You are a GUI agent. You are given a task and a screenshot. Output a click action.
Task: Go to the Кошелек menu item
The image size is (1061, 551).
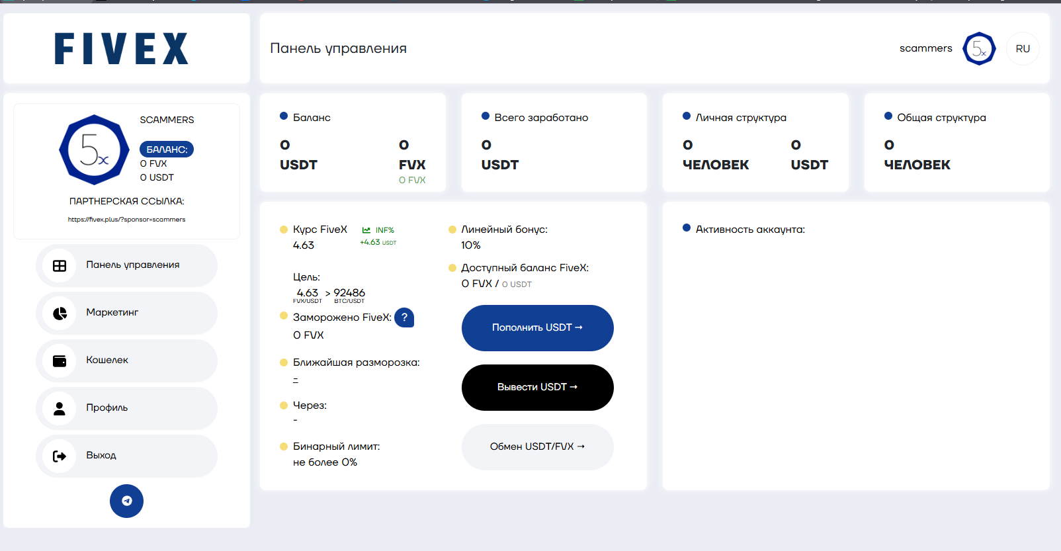pos(107,360)
